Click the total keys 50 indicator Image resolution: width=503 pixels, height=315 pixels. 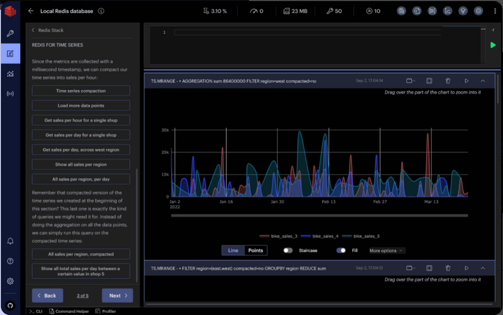tap(334, 11)
